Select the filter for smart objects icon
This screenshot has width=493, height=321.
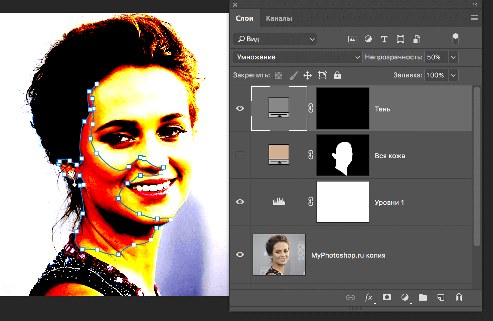pos(417,39)
